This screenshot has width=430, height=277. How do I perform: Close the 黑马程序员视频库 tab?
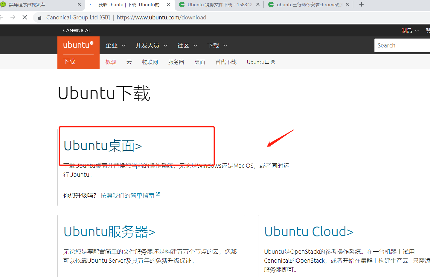click(x=79, y=4)
